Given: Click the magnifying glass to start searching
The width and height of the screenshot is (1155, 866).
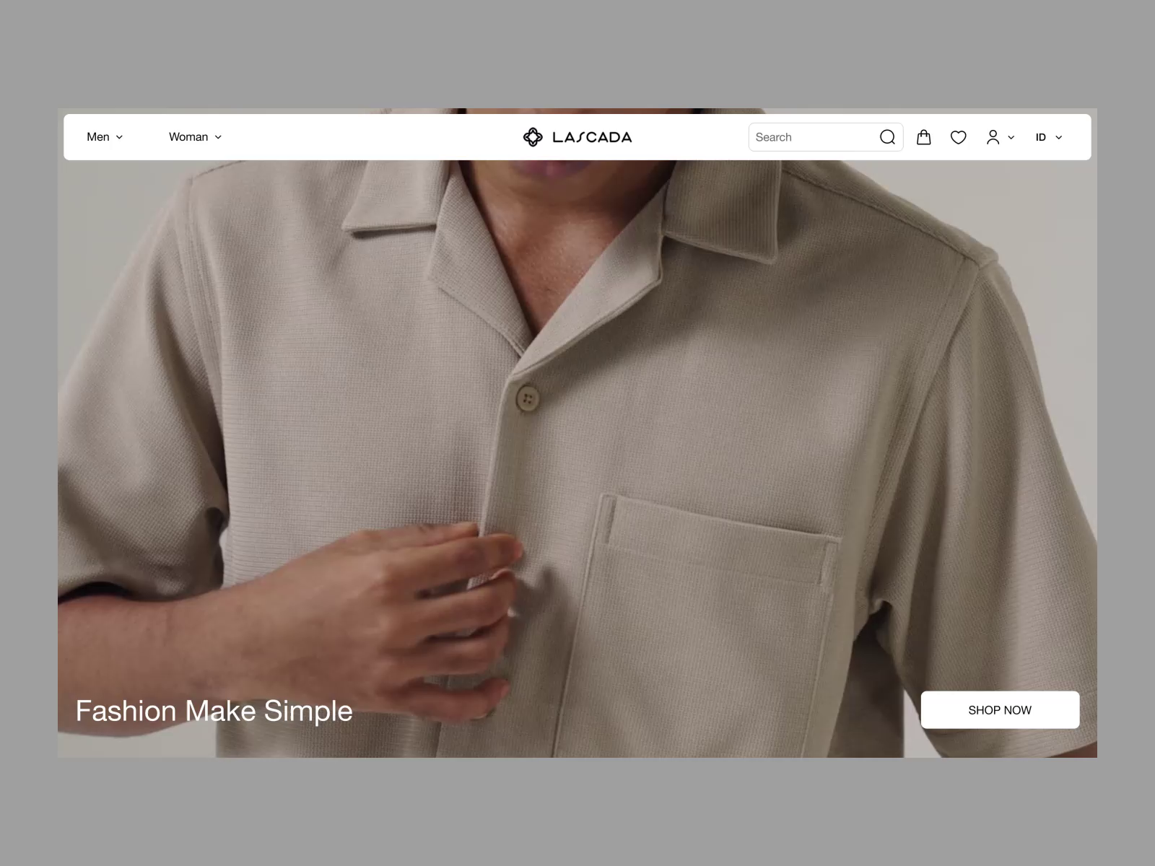Looking at the screenshot, I should click(x=888, y=137).
